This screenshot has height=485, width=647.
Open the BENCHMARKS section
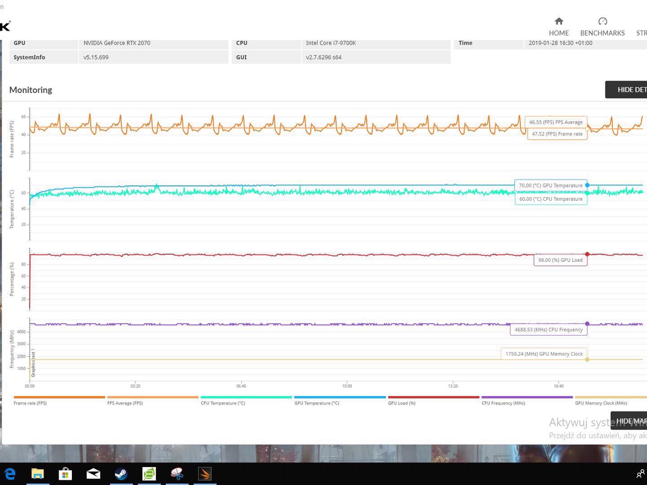(603, 27)
